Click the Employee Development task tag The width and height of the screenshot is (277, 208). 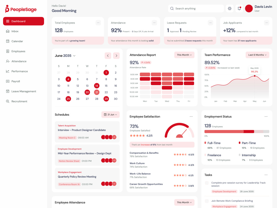[224, 192]
